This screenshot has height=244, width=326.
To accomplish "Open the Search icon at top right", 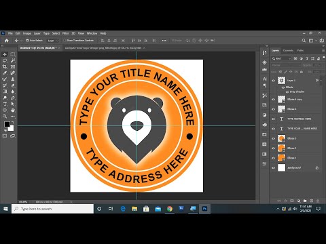I will pyautogui.click(x=304, y=41).
